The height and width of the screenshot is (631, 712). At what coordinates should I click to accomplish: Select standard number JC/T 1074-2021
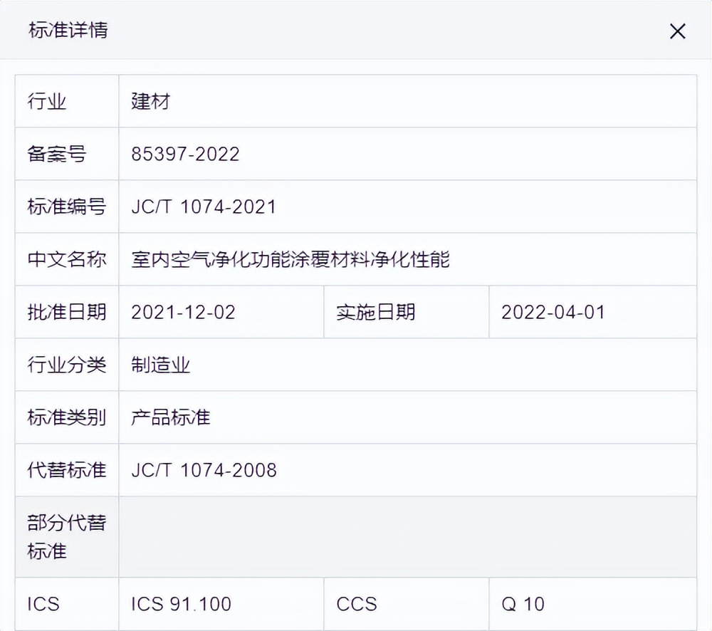(204, 207)
